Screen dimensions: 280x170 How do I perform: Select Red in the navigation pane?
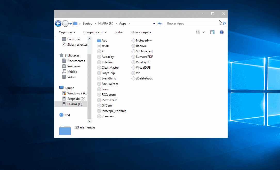click(65, 115)
